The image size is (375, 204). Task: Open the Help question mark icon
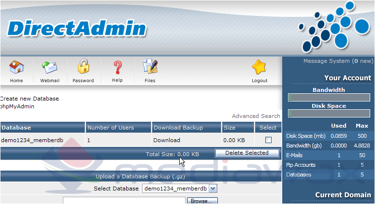pyautogui.click(x=117, y=67)
